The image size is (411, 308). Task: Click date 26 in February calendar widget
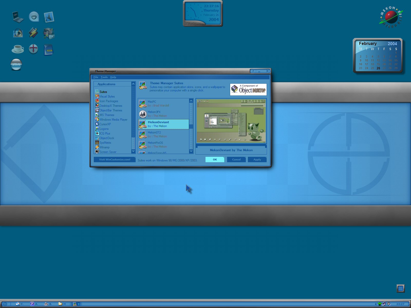[x=378, y=68]
